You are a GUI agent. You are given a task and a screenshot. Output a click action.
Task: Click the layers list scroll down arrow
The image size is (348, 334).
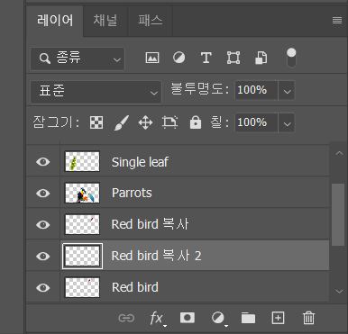pyautogui.click(x=339, y=291)
